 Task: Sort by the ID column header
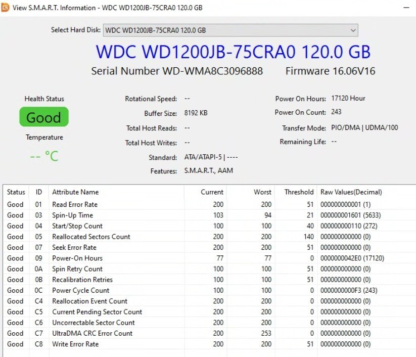[x=39, y=192]
